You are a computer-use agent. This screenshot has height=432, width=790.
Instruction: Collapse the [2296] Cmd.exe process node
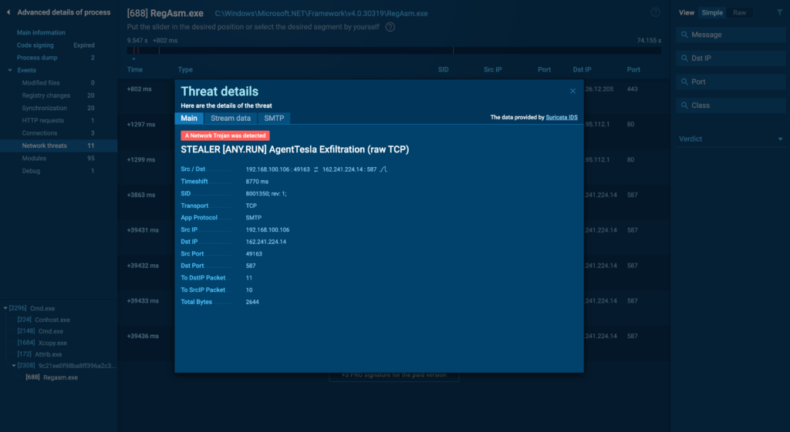tap(5, 308)
